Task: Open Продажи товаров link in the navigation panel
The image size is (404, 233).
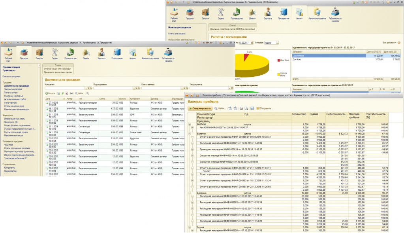Action: (x=11, y=67)
